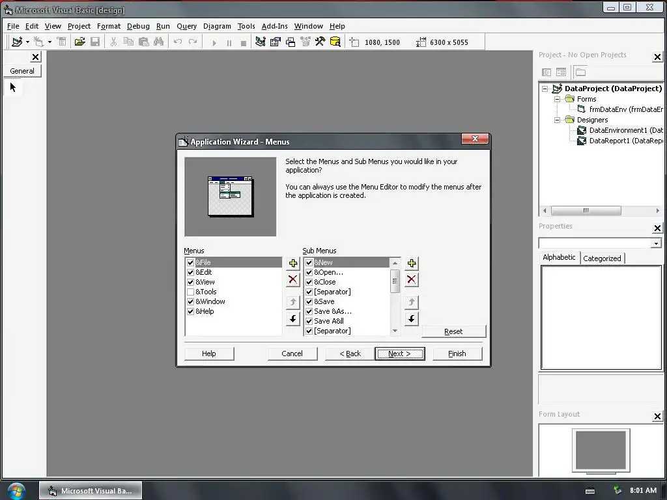Open the Object Browser toolbar icon
Viewport: 667px width, 500px height.
[305, 42]
